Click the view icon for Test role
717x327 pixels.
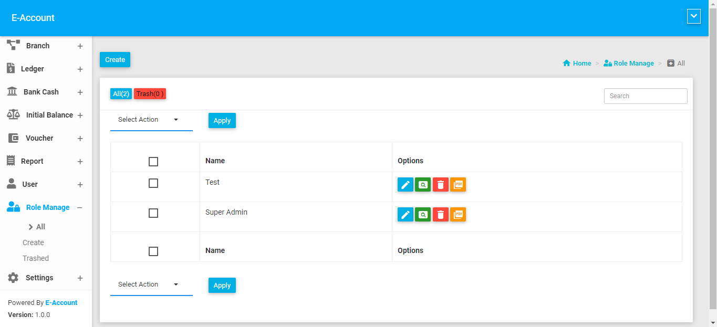pyautogui.click(x=423, y=185)
